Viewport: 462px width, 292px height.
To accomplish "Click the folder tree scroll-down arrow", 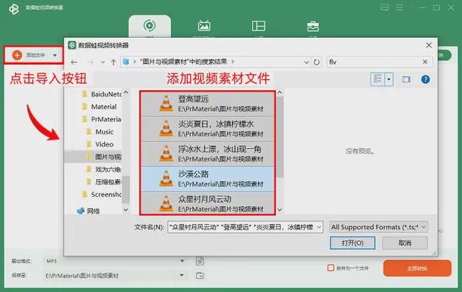I will tap(126, 210).
